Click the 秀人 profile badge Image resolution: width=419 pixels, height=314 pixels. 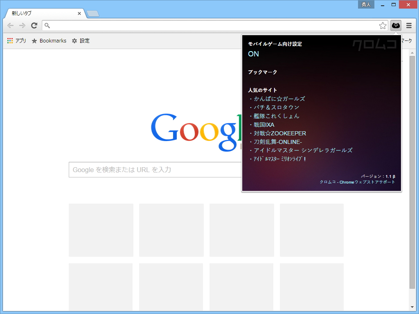pos(365,4)
